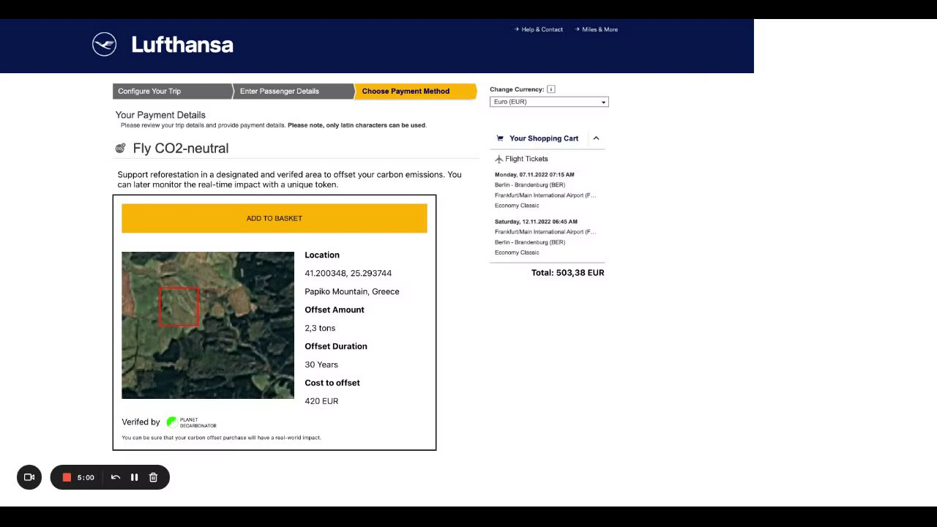Click the Fly CO2-neutral heading
The height and width of the screenshot is (527, 937).
(x=181, y=148)
